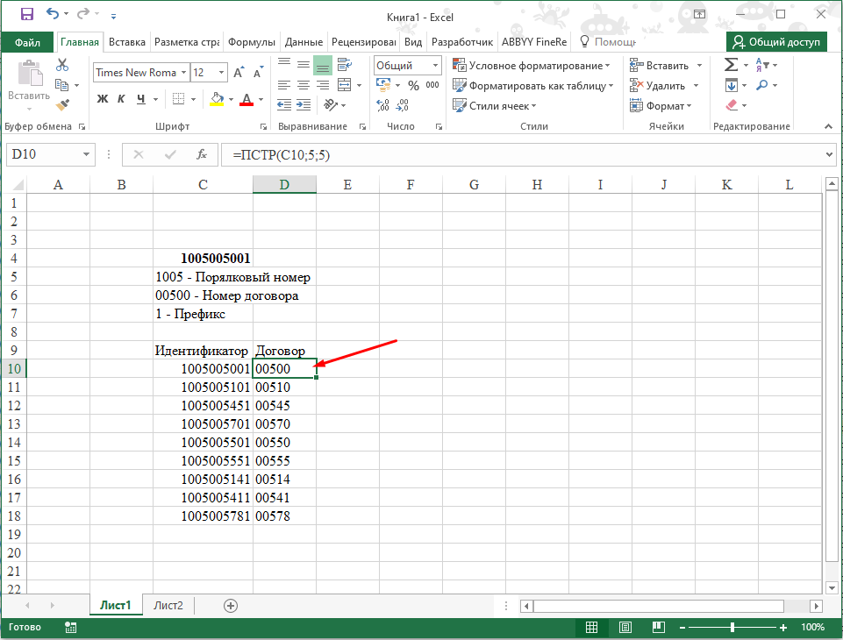Image resolution: width=843 pixels, height=640 pixels.
Task: Expand Условное форматирование menu
Action: (532, 66)
